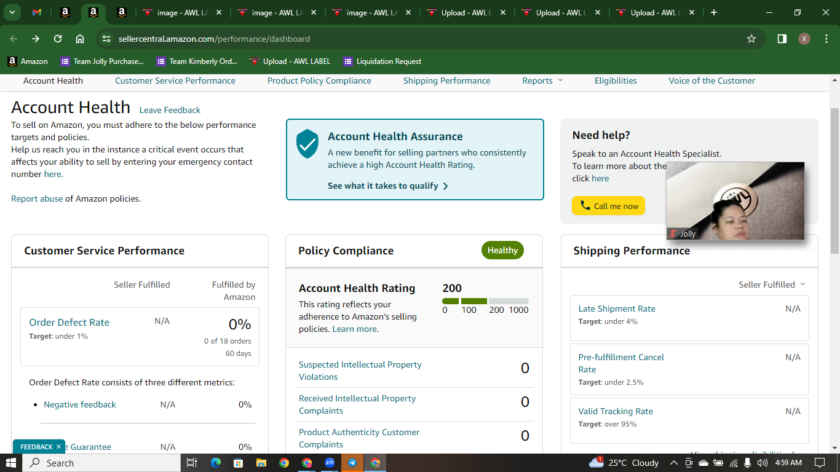
Task: Click the here link in Need help panel
Action: pyautogui.click(x=600, y=178)
